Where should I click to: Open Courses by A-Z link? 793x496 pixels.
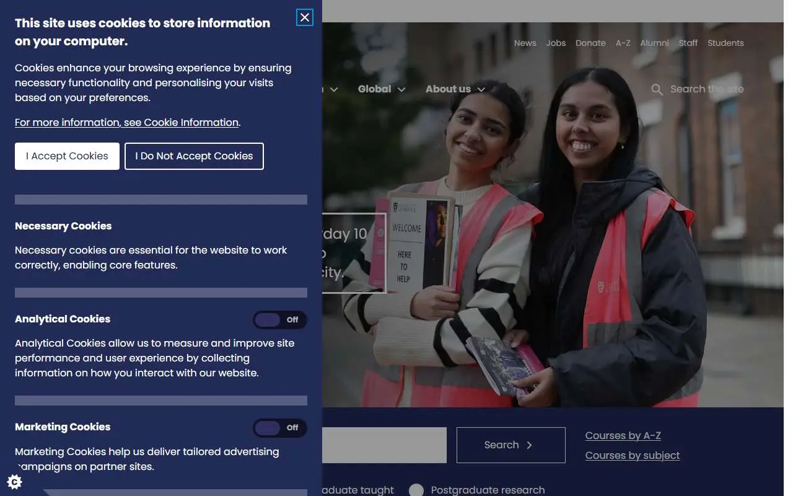623,436
